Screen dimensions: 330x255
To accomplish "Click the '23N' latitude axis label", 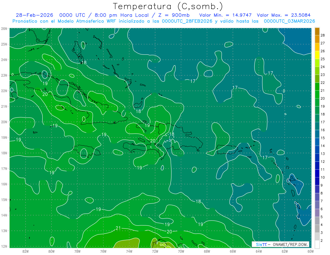I will pyautogui.click(x=4, y=75).
